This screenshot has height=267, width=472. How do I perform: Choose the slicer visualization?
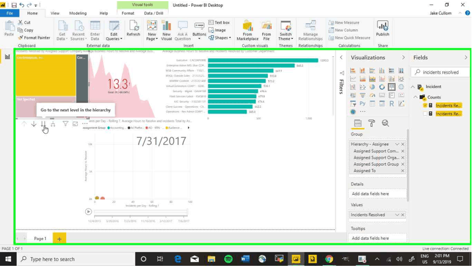353,104
